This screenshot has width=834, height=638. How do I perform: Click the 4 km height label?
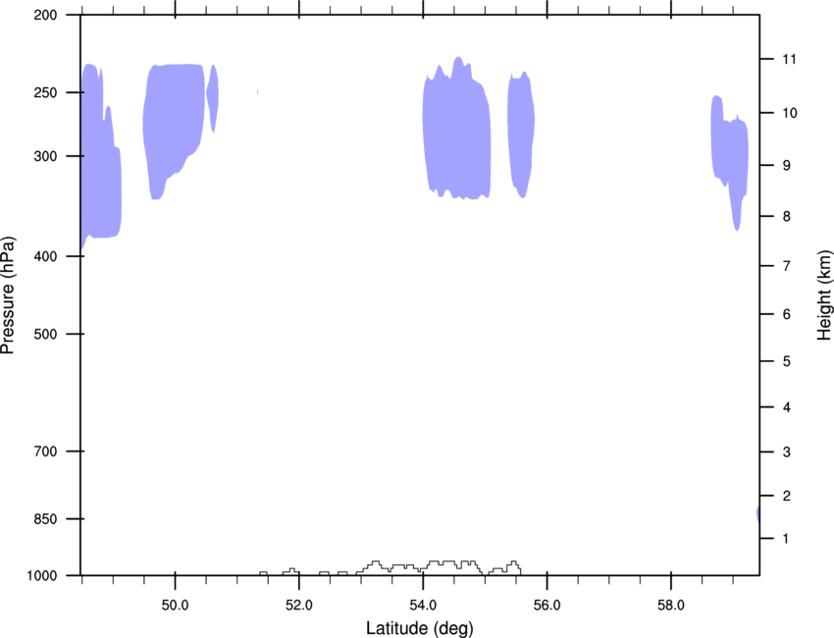click(x=786, y=407)
